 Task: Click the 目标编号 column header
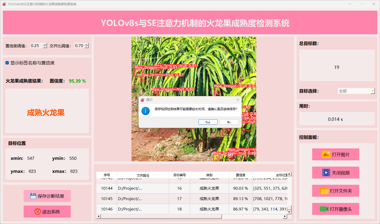pos(180,175)
